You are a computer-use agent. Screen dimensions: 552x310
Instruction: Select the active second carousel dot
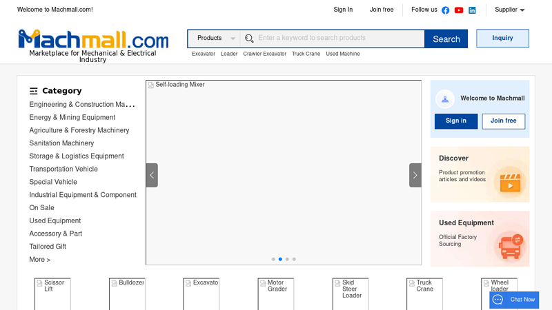pos(280,259)
